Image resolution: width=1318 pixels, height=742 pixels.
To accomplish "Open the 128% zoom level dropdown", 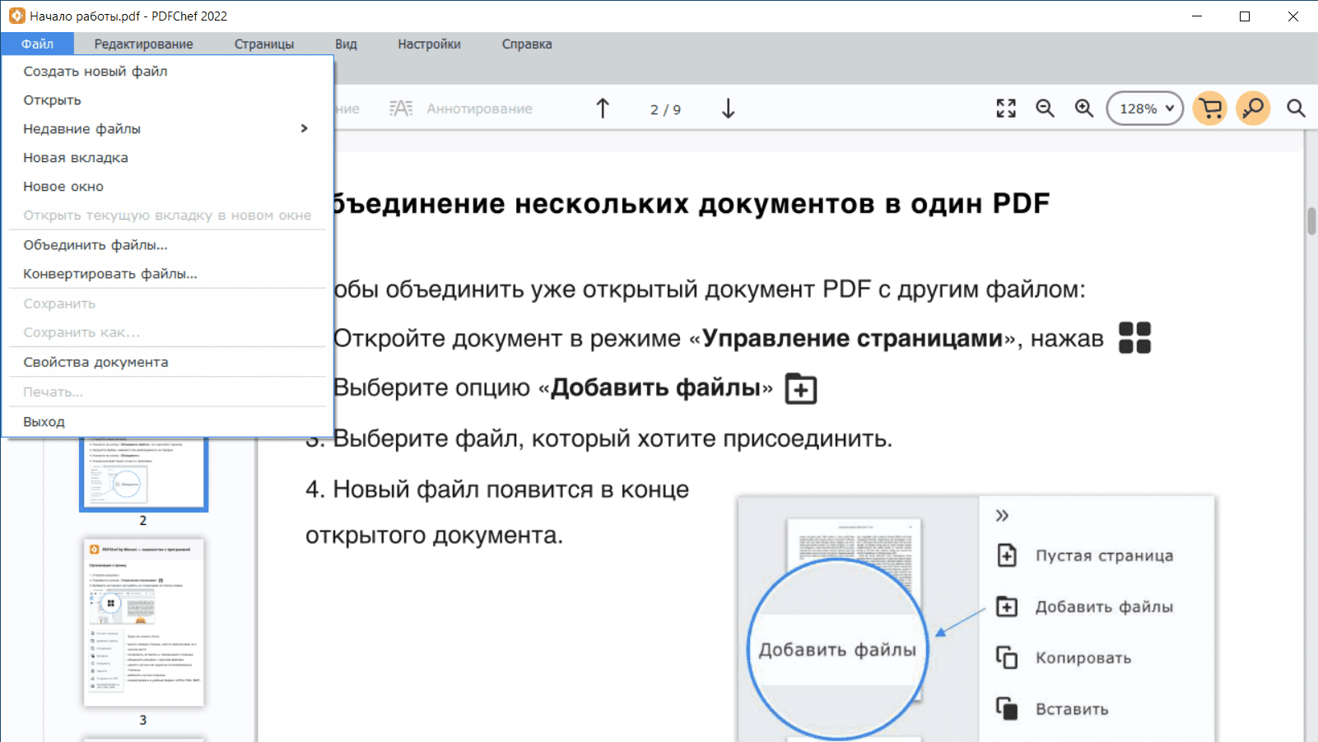I will click(1145, 109).
